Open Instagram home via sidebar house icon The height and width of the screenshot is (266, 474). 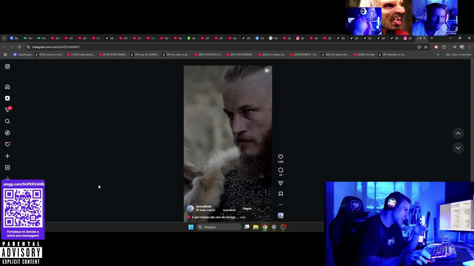[x=7, y=87]
